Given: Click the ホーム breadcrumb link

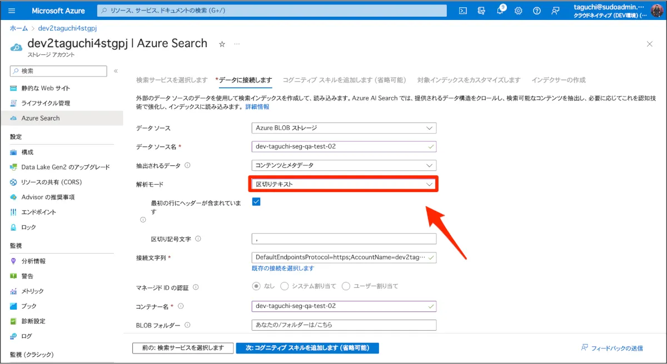Looking at the screenshot, I should [x=19, y=28].
